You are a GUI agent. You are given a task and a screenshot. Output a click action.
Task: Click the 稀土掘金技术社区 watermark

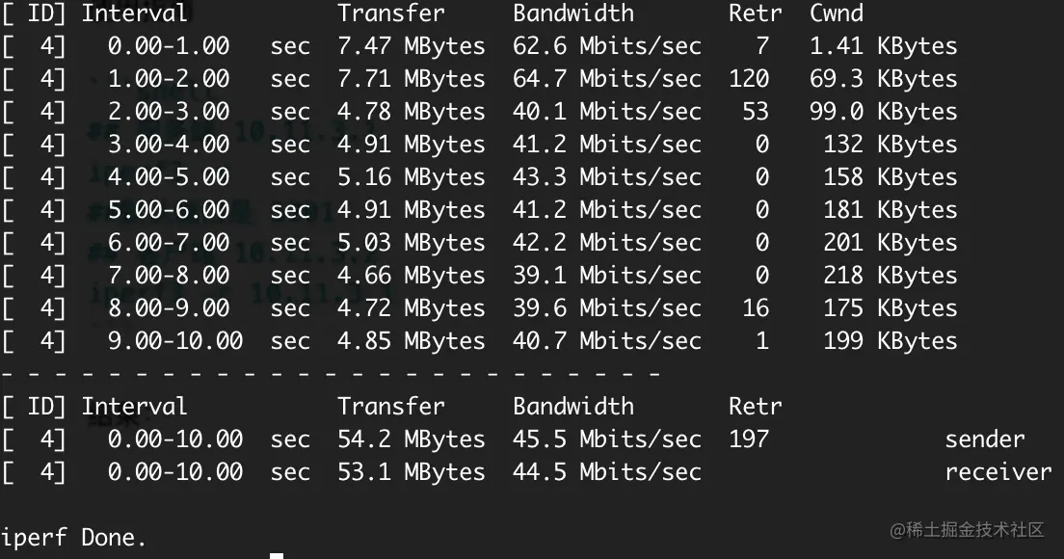pos(967,530)
